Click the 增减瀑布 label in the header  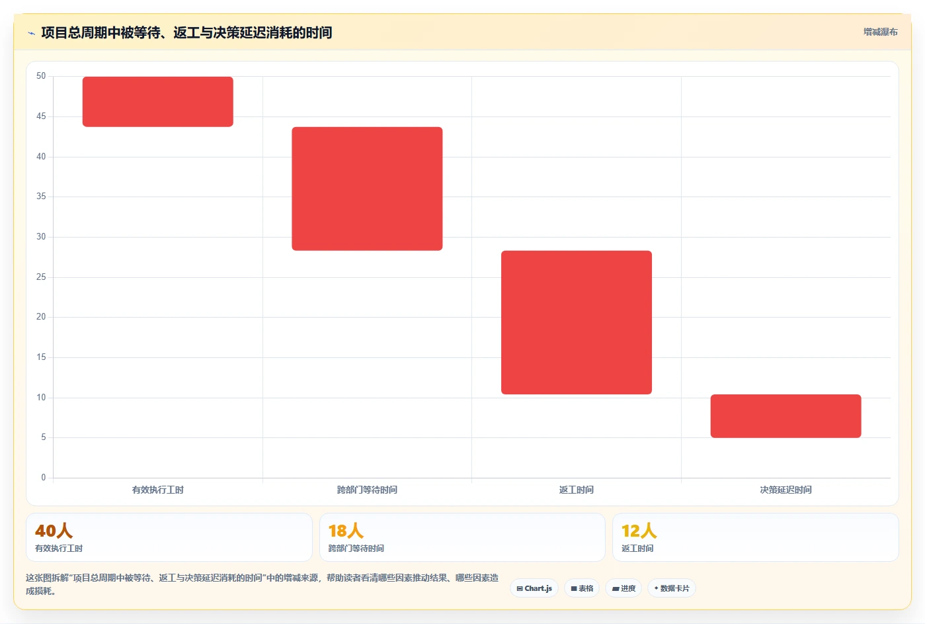tap(880, 32)
